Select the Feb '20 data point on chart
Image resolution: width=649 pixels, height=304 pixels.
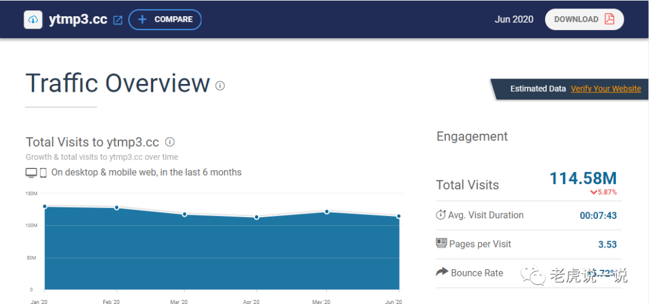tap(117, 207)
